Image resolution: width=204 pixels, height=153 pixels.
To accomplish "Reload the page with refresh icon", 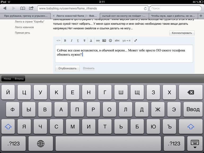I will coord(145,8).
